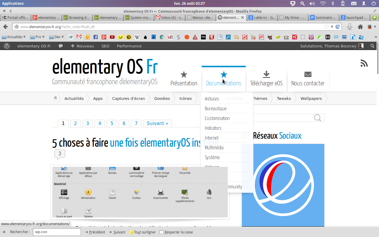Screen dimensions: 379x237
Task: Go to the breadcrumb home icon
Action: (55, 98)
